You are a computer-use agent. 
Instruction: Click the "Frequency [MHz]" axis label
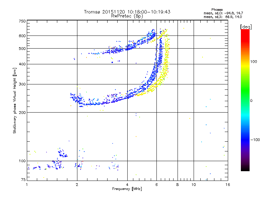pyautogui.click(x=127, y=189)
